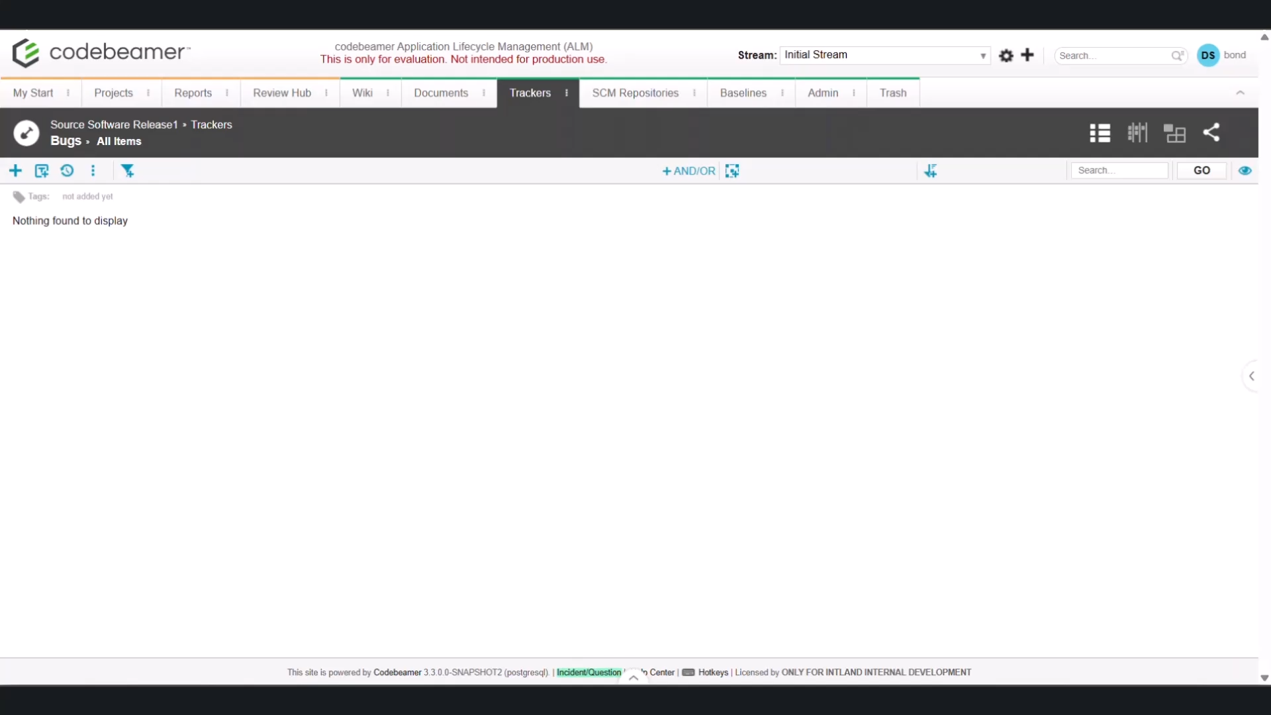Open the Trash tab

click(x=893, y=93)
